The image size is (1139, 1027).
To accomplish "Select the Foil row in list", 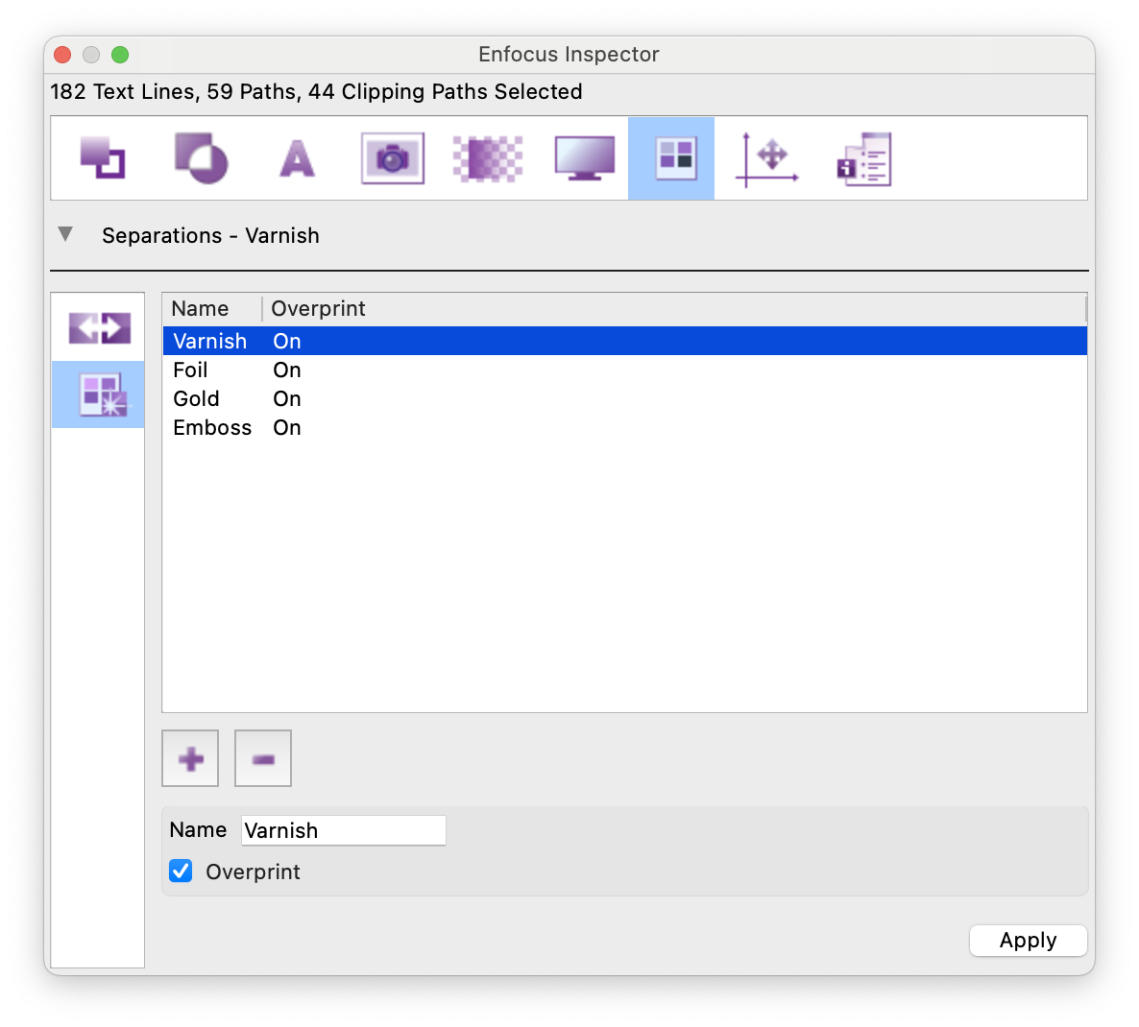I will point(624,370).
